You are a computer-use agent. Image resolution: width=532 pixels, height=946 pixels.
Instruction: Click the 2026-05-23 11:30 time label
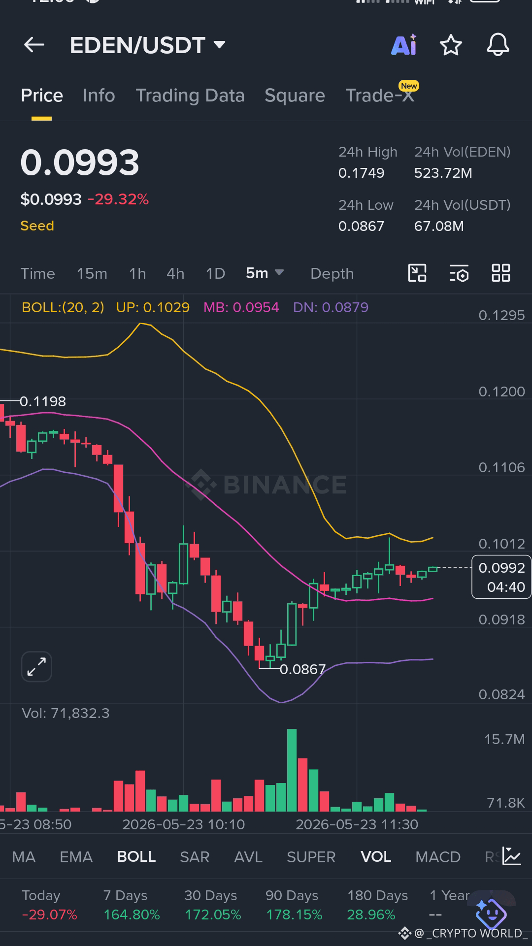point(357,825)
